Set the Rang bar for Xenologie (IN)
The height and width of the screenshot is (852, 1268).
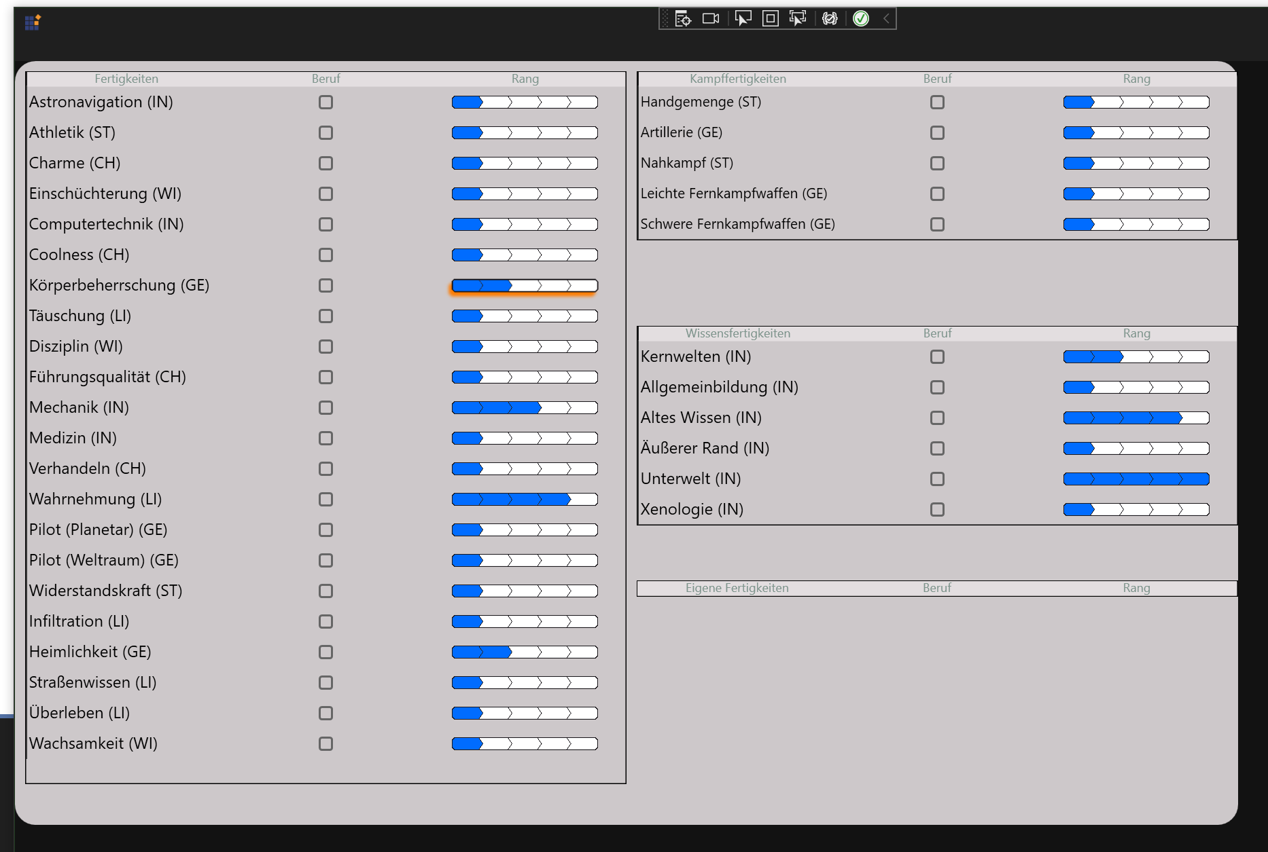click(x=1136, y=509)
